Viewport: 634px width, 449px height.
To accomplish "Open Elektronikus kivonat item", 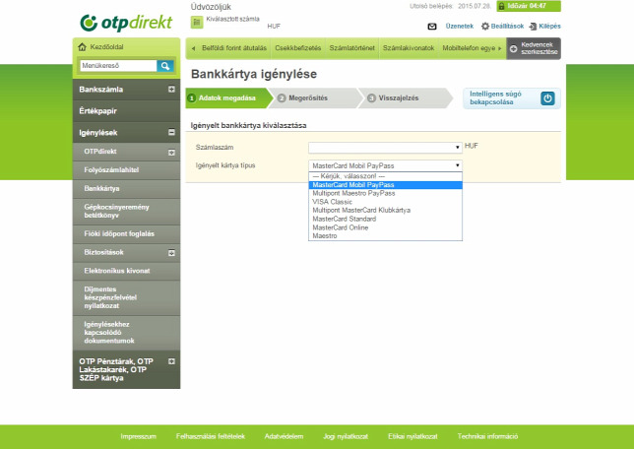I will [x=126, y=271].
